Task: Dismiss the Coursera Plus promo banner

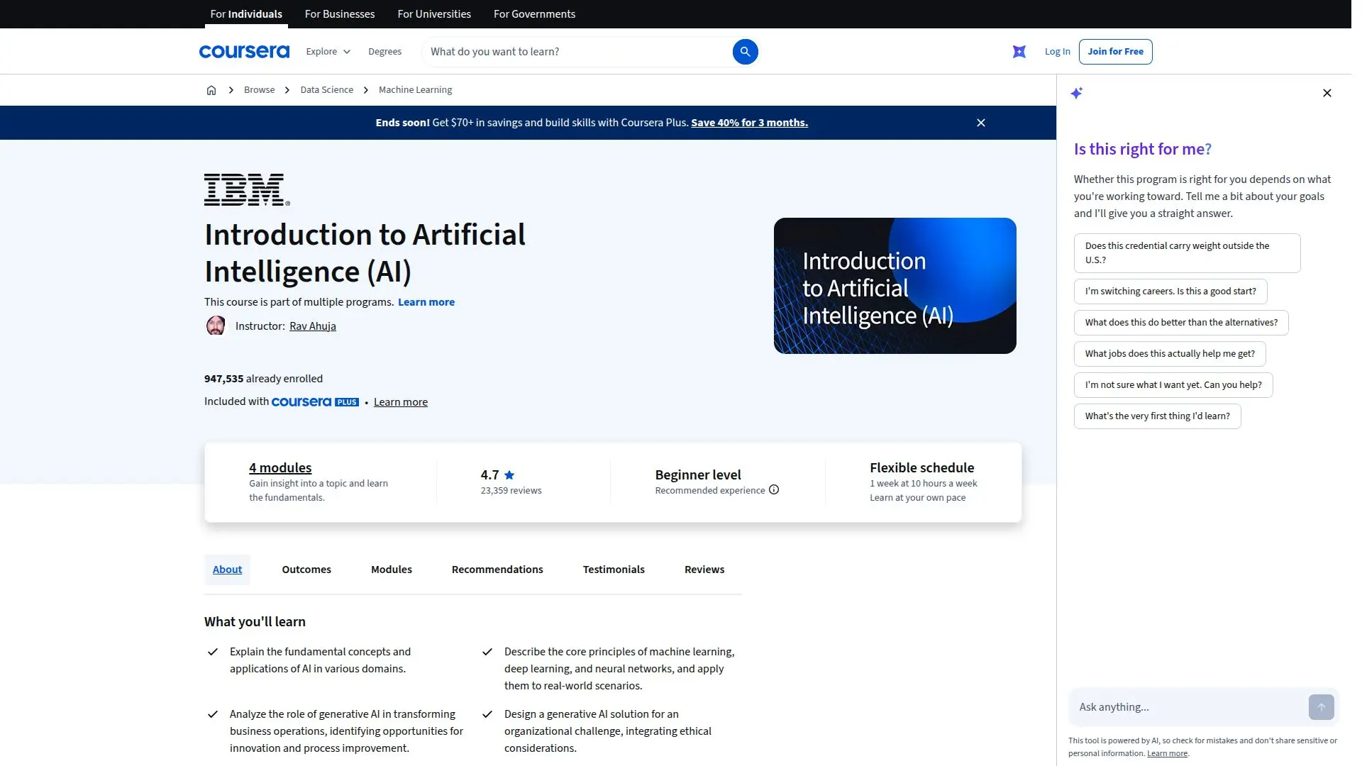Action: point(981,123)
